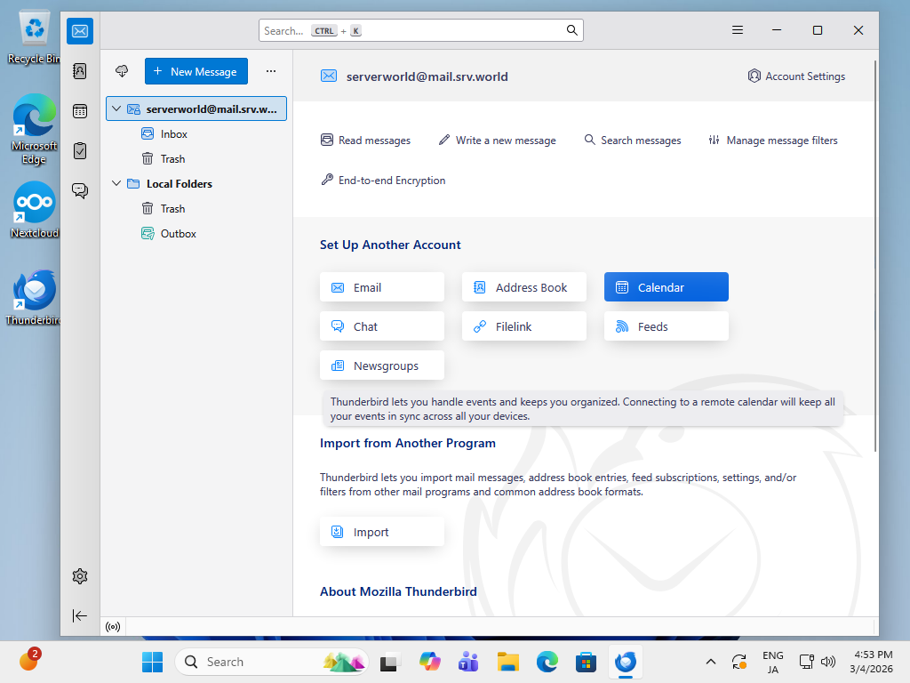Open the volume control in tray
Image resolution: width=910 pixels, height=683 pixels.
point(829,662)
